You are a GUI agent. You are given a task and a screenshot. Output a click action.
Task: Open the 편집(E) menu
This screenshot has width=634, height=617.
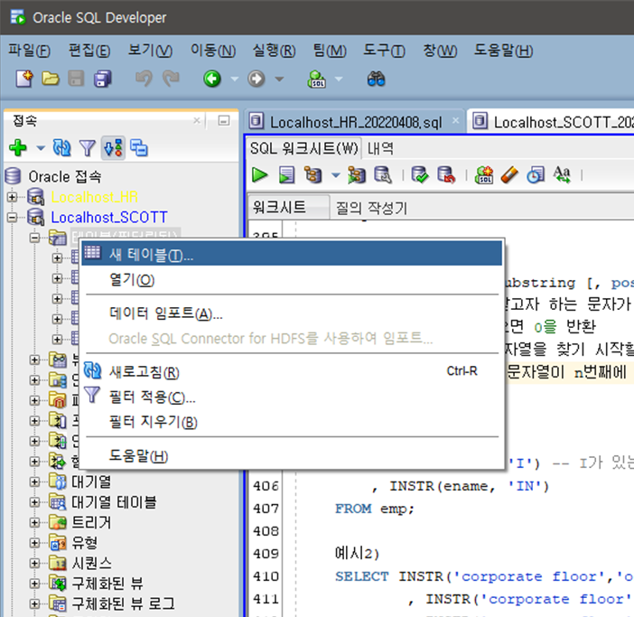point(89,50)
